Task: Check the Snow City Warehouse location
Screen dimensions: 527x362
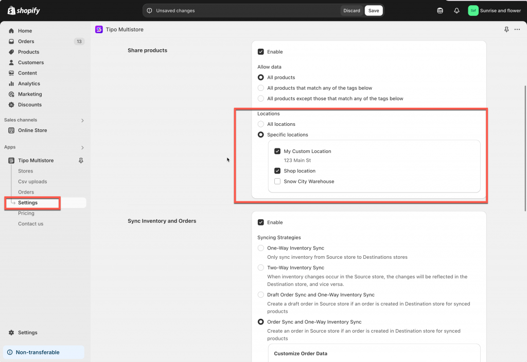Action: click(277, 181)
